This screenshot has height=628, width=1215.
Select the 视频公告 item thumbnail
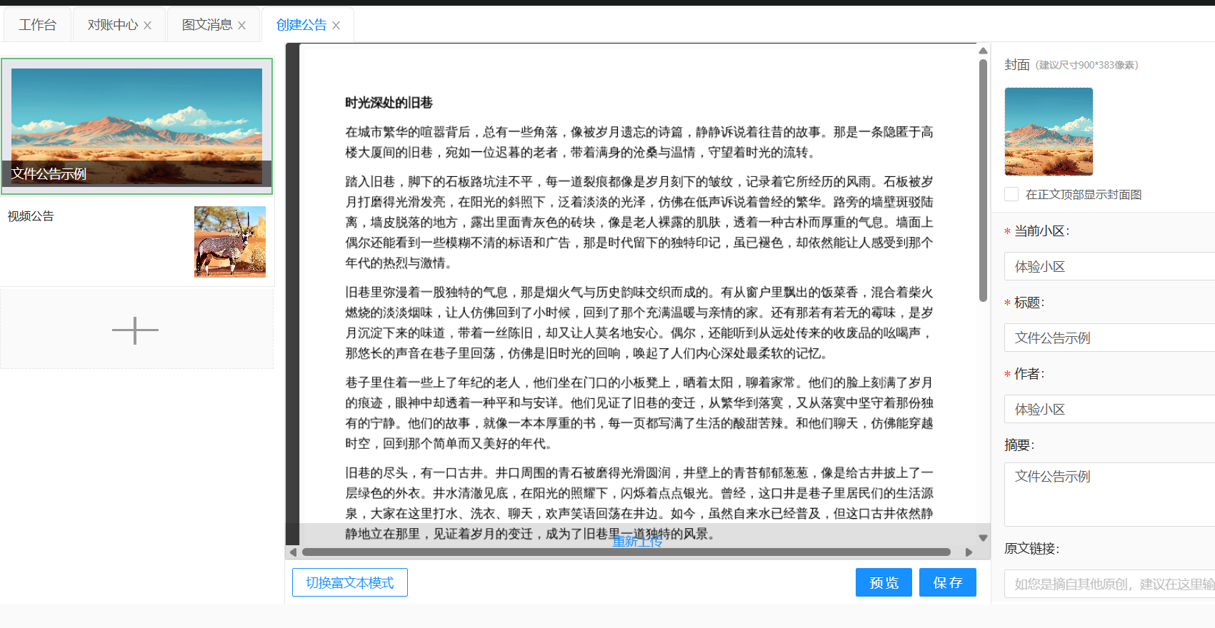point(229,242)
